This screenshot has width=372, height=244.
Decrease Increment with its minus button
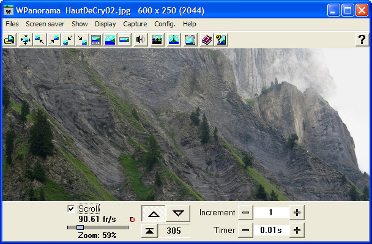pos(245,212)
